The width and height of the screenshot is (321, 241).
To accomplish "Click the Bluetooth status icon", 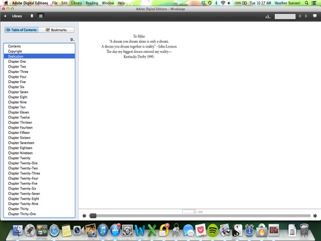I will click(x=216, y=3).
